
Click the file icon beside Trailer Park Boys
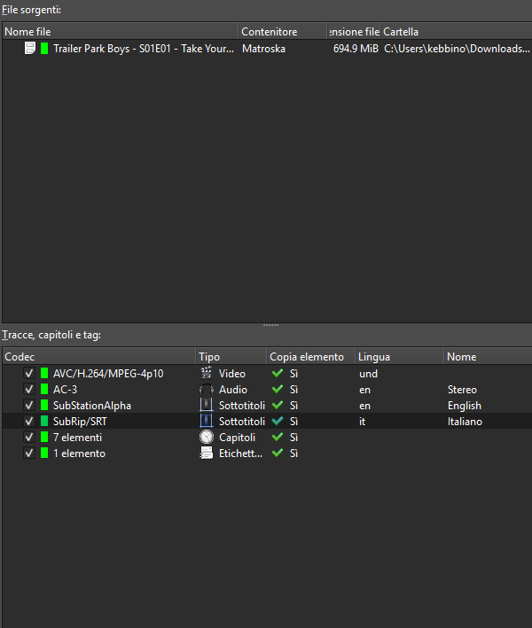(x=31, y=49)
